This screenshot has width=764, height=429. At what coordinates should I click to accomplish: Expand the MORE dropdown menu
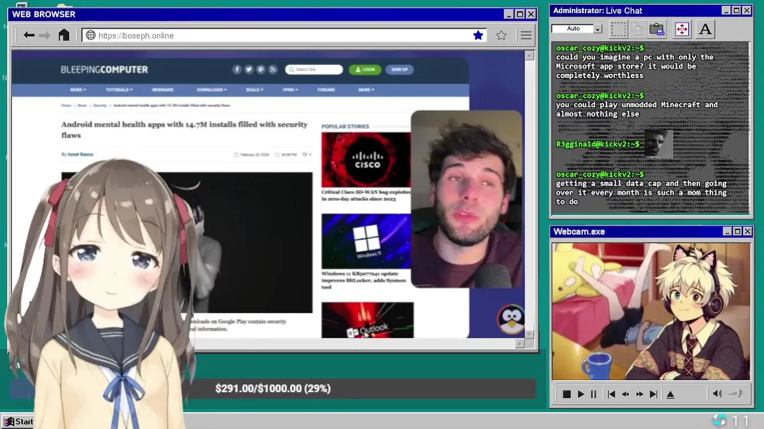click(366, 89)
